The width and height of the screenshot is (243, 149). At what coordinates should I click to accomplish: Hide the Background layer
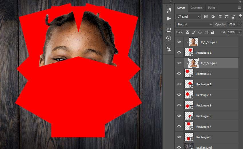(x=179, y=147)
